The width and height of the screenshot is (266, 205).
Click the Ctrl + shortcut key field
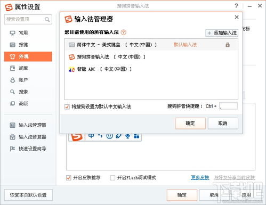click(228, 106)
